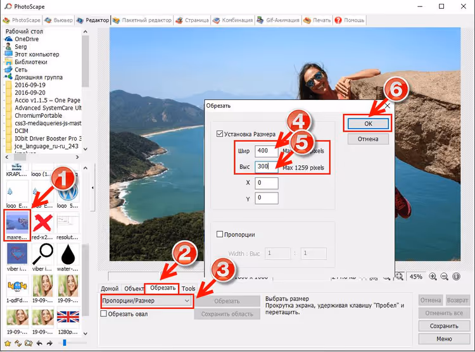
Task: Collapse the left panel splitter arrow
Action: (92, 188)
